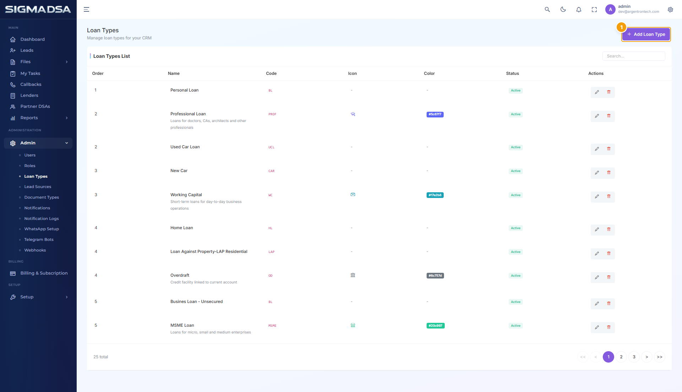Open the search icon in top bar

tap(547, 10)
